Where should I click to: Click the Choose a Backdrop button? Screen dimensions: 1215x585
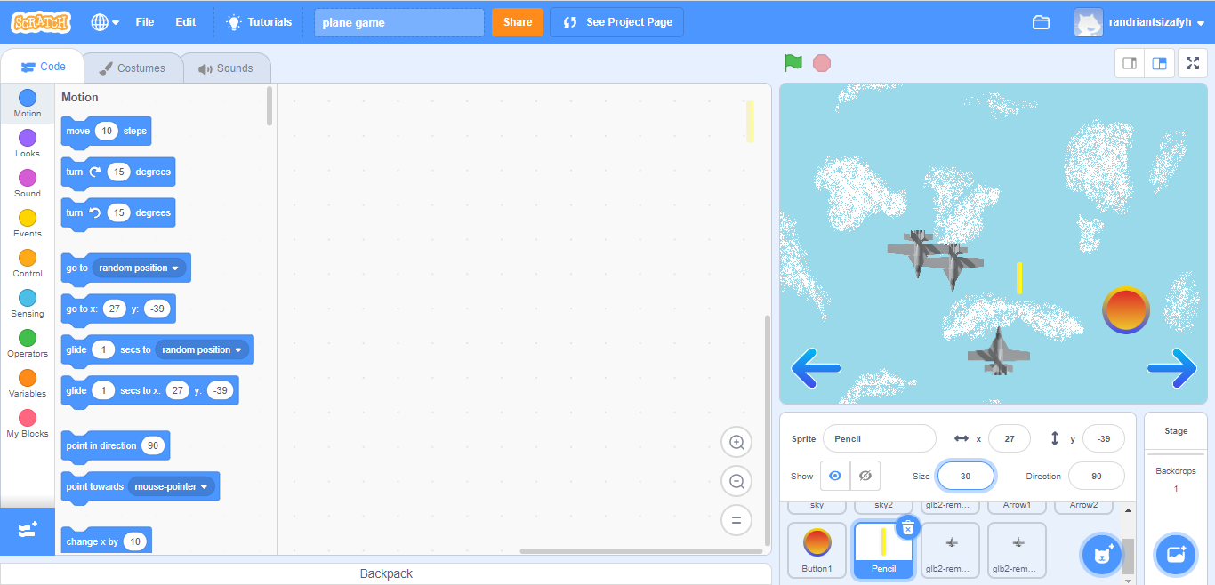tap(1176, 555)
